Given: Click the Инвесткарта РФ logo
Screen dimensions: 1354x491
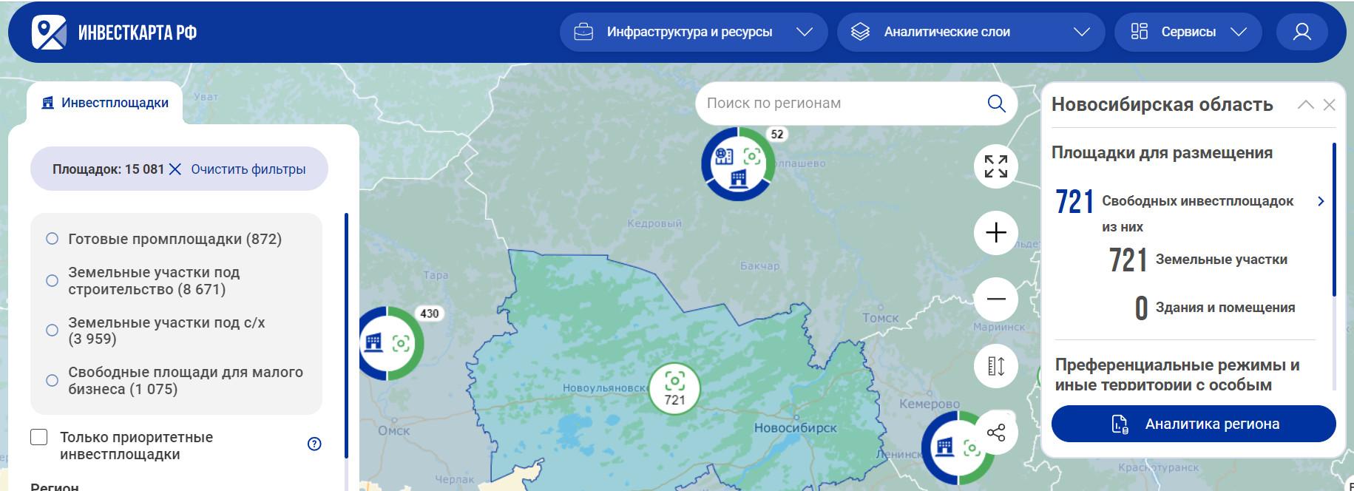Looking at the screenshot, I should 115,32.
